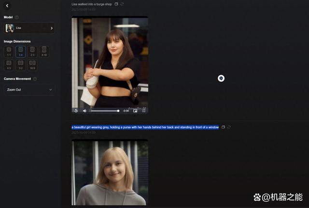
Task: Copy the 'a beautiful girl wearing grey' prompt
Action: pos(223,127)
